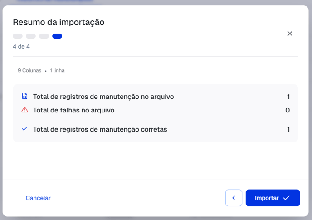This screenshot has height=220, width=312.
Task: Click the '1 linha' label
Action: pos(57,71)
